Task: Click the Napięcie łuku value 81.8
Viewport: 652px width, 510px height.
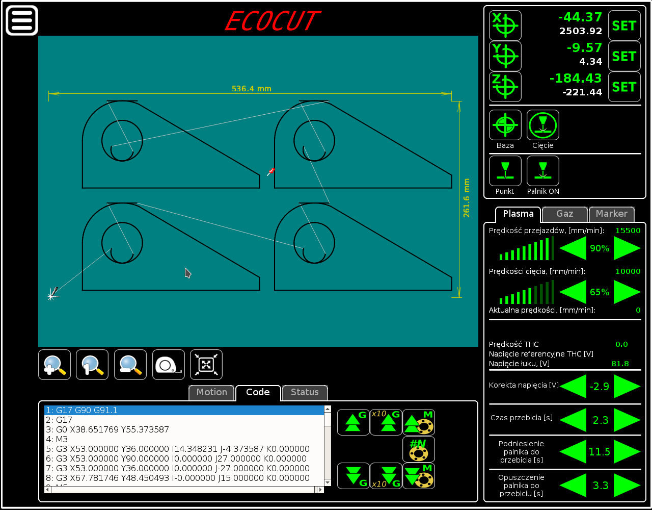Action: [x=620, y=364]
